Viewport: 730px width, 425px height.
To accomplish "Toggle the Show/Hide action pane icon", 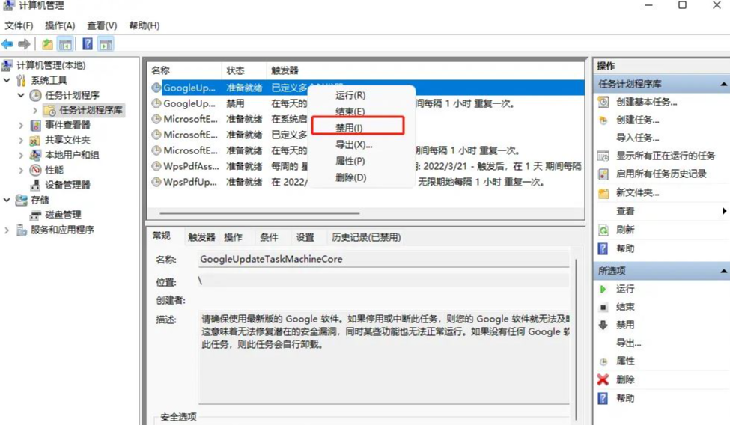I will [x=106, y=45].
